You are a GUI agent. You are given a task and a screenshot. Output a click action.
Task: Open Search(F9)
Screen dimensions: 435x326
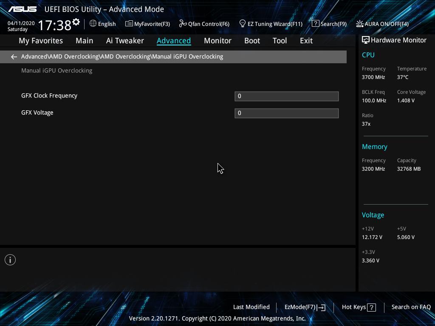click(x=333, y=24)
